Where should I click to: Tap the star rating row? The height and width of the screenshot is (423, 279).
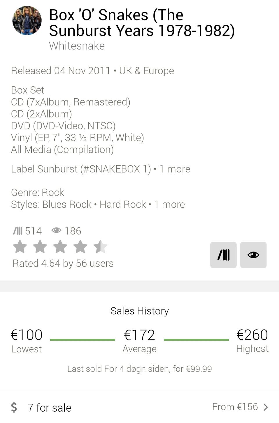click(x=60, y=247)
